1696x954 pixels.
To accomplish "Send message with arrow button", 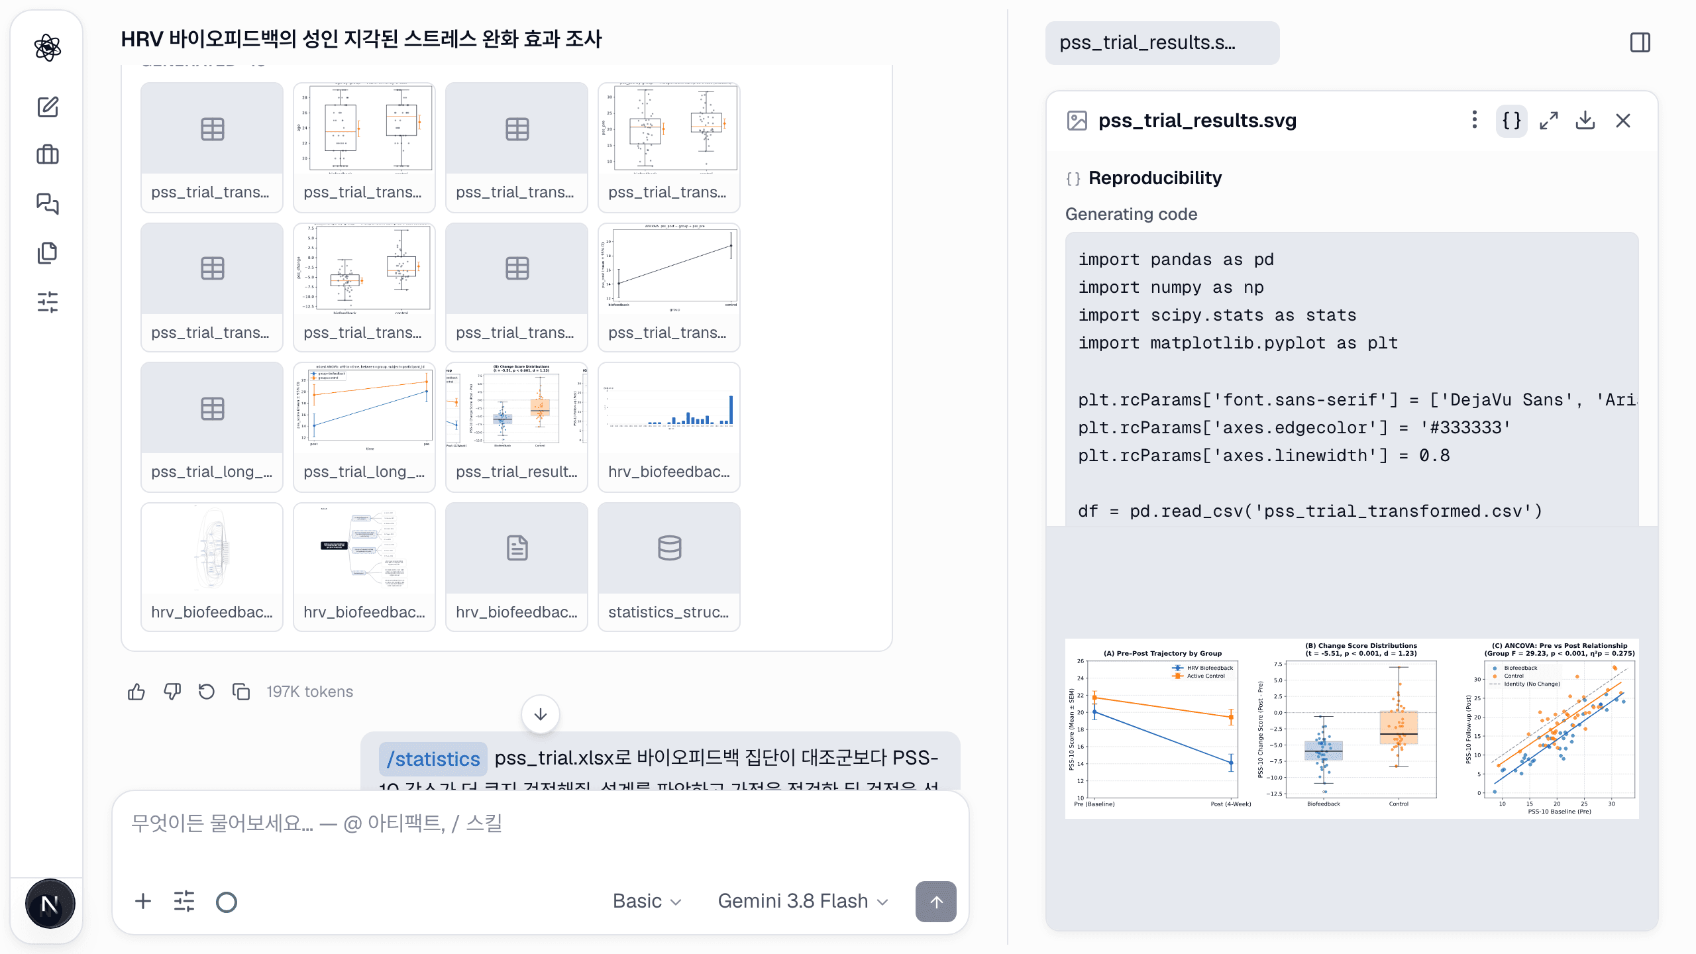I will [936, 902].
